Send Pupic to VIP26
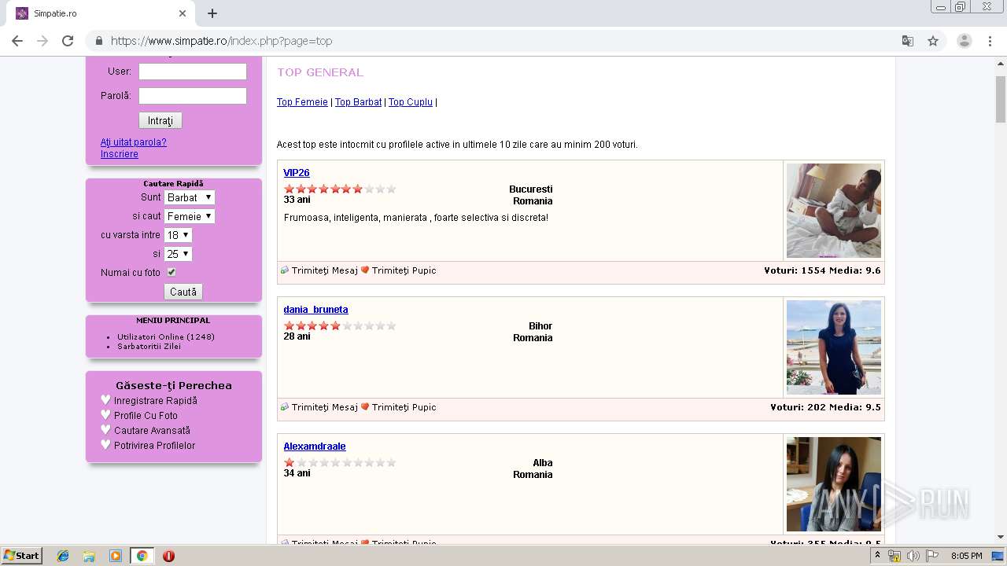The image size is (1007, 566). (404, 270)
